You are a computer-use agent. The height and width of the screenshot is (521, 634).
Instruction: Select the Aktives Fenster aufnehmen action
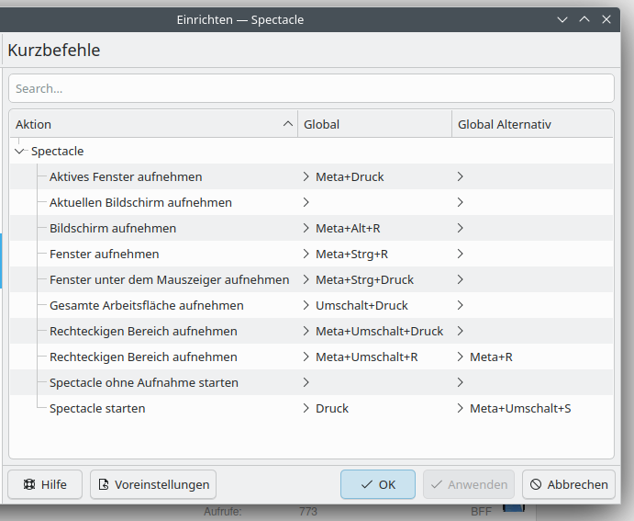126,176
